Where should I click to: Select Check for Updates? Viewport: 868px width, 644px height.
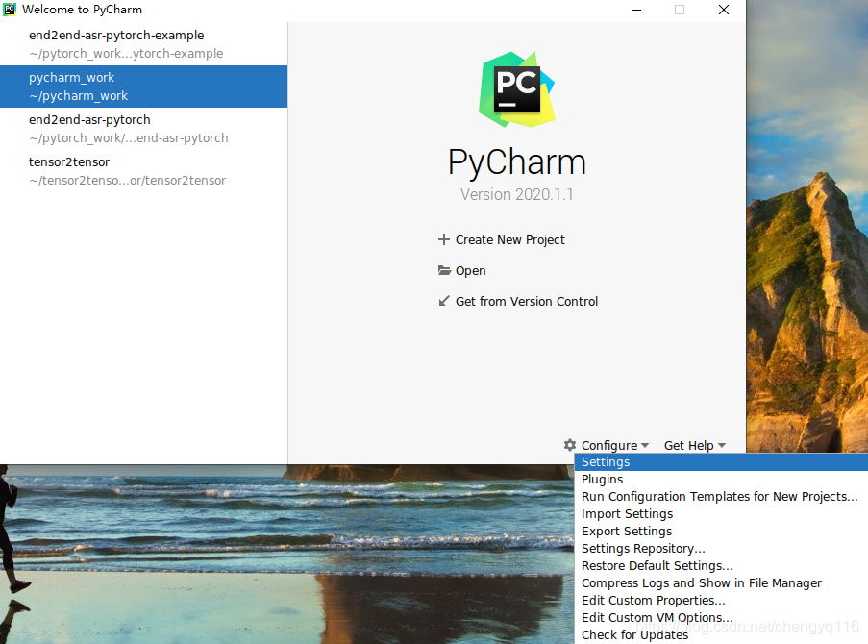(721, 634)
